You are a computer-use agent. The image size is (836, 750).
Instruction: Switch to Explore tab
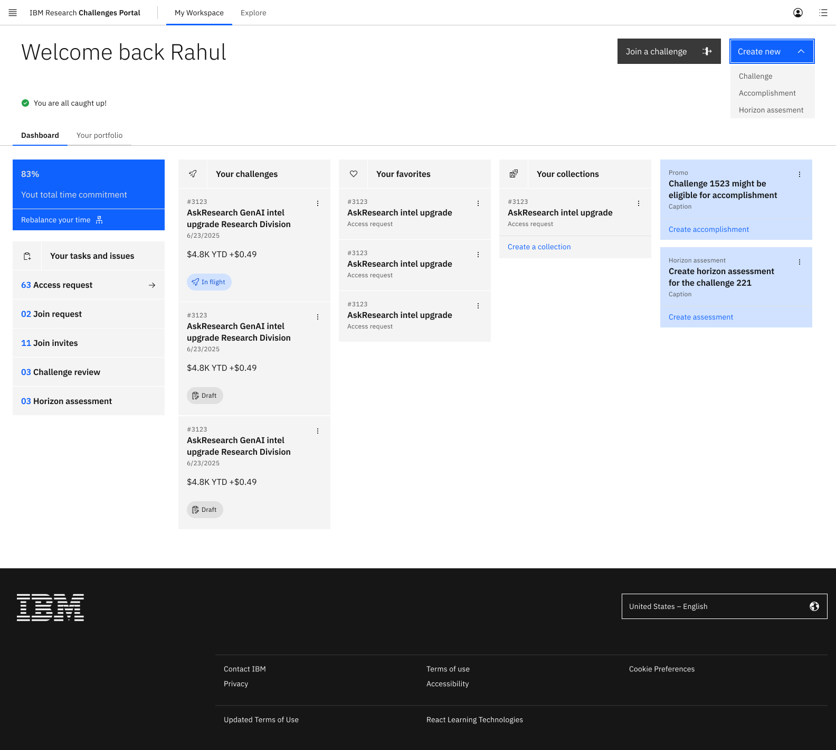253,13
